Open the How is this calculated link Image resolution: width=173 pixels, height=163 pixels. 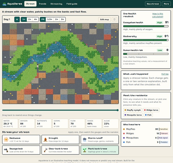[157, 15]
